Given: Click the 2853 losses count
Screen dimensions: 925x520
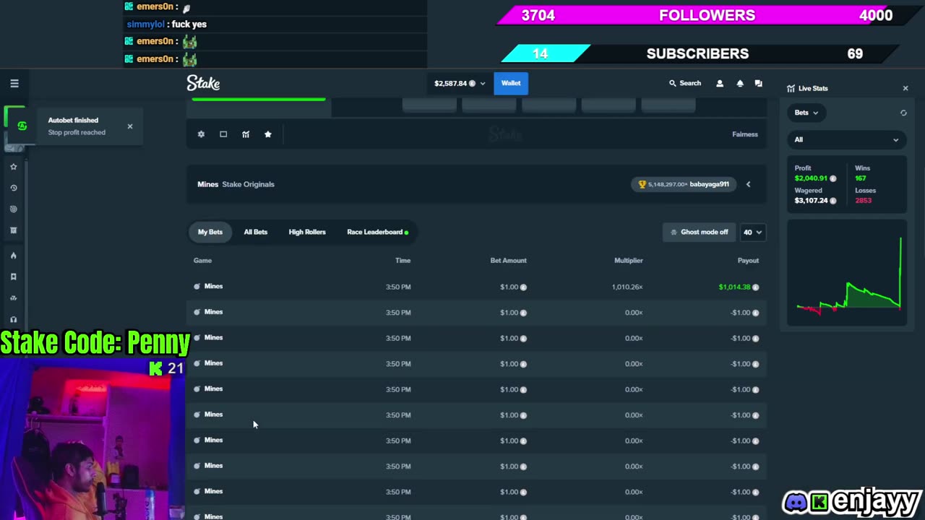Looking at the screenshot, I should point(863,201).
